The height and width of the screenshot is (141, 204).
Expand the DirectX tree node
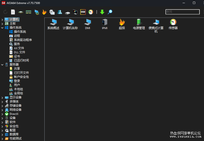(2, 114)
